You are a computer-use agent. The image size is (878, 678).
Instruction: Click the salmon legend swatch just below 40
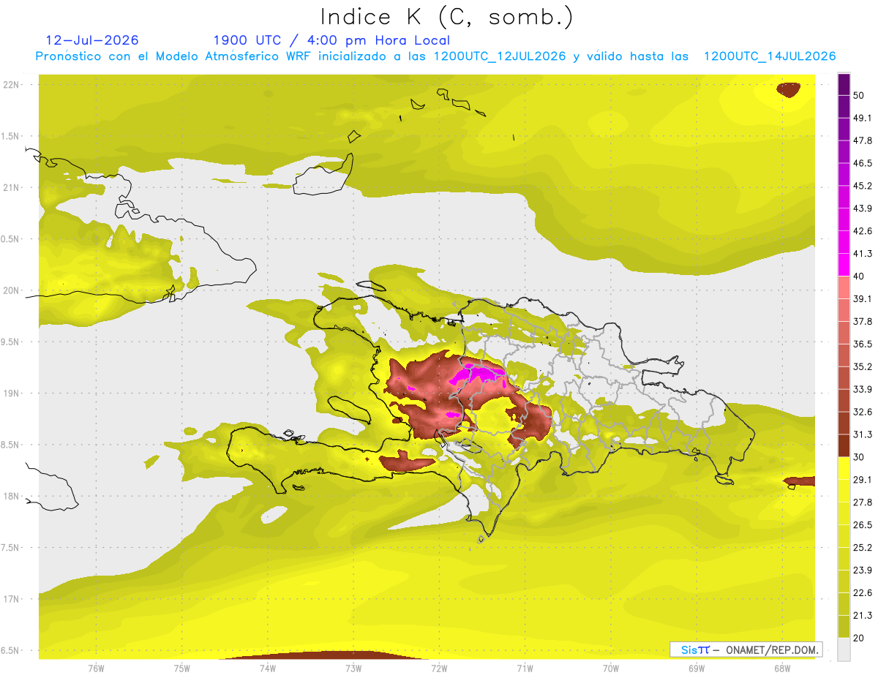(844, 287)
